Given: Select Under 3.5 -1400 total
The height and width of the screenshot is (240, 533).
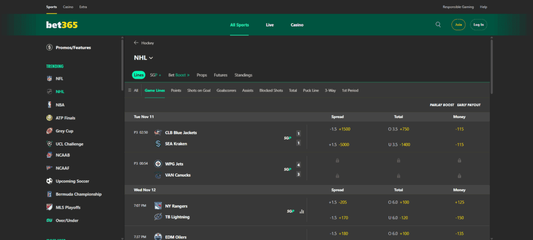Looking at the screenshot, I should click(x=398, y=144).
